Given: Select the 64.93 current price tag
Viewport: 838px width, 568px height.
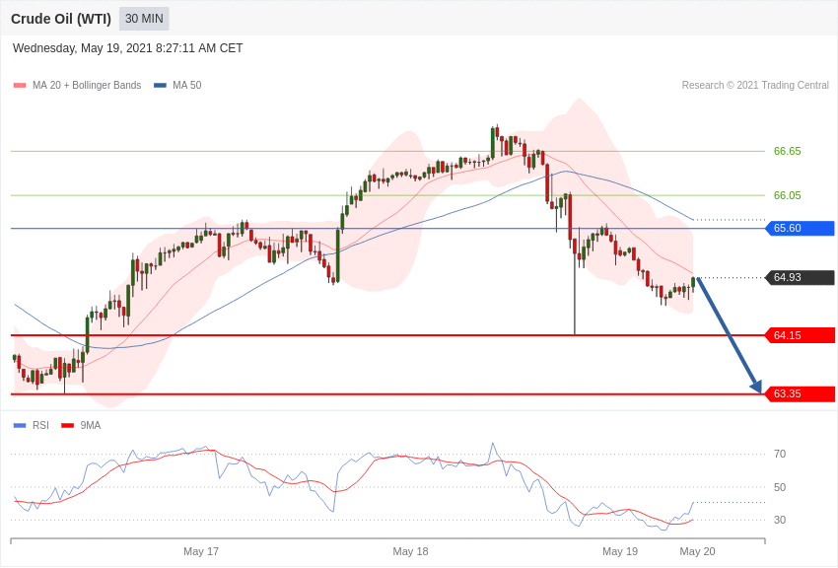Looking at the screenshot, I should coord(801,277).
